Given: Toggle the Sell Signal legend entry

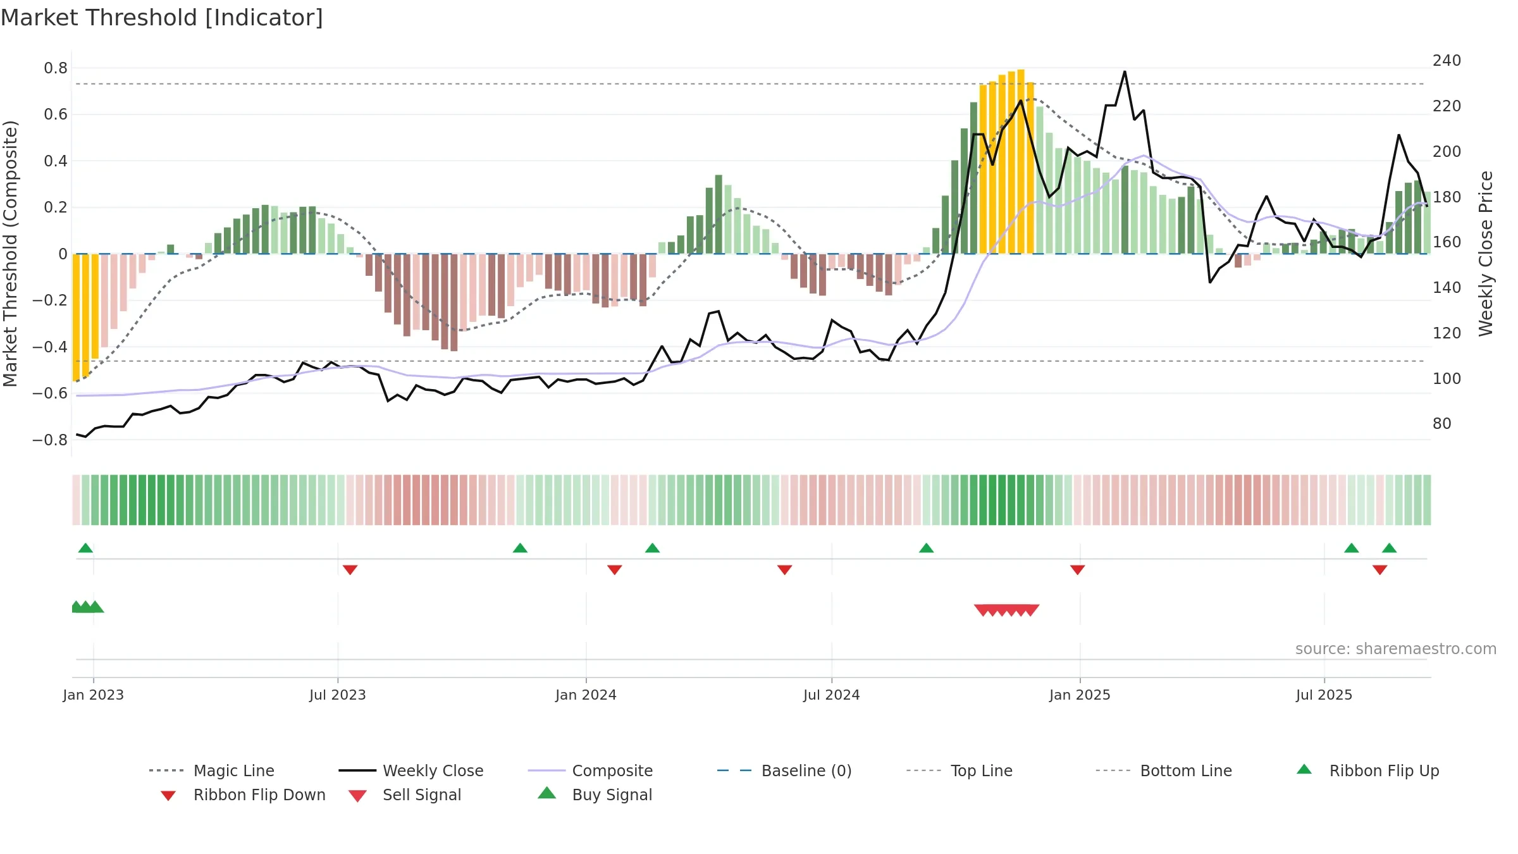Looking at the screenshot, I should [x=405, y=795].
